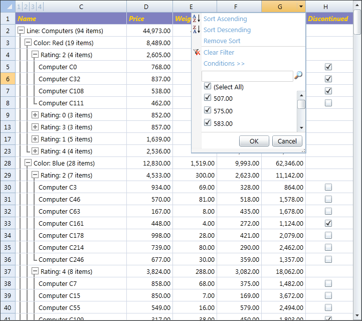The image size is (362, 321).
Task: Select column C header
Action: tap(81, 7)
